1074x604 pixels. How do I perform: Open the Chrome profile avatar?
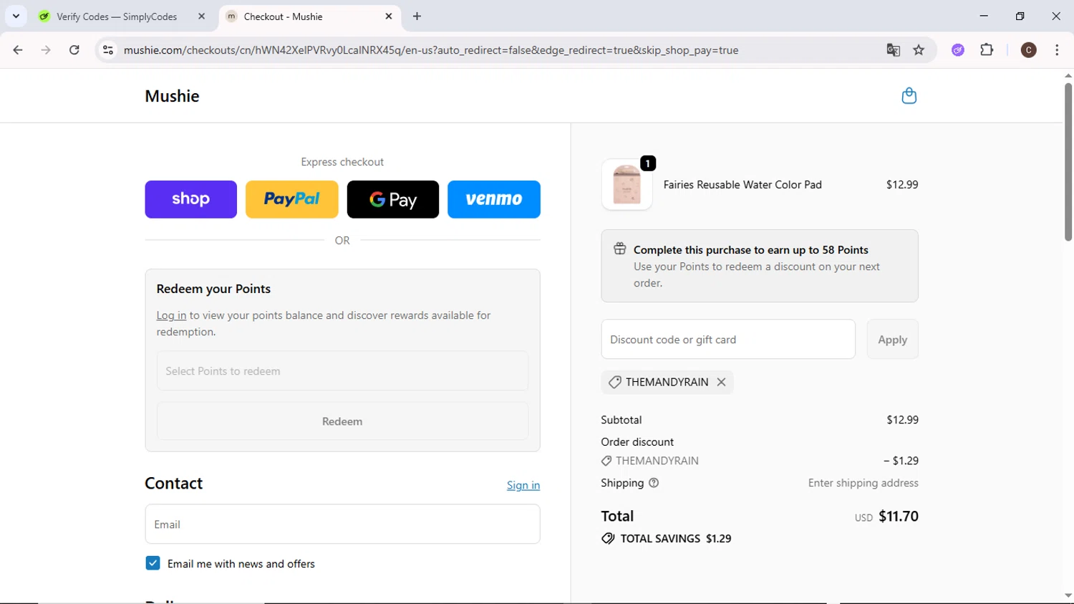coord(1028,50)
